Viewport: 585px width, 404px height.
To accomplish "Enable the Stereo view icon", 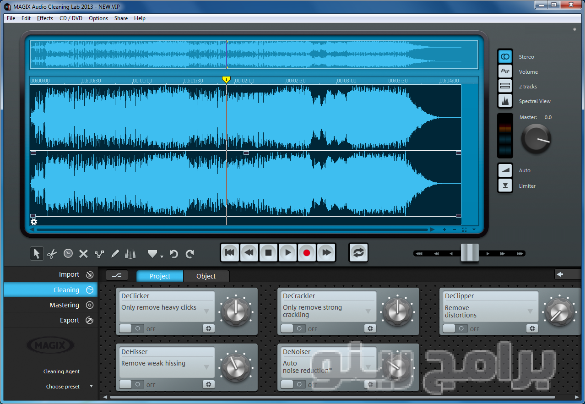I will 505,56.
